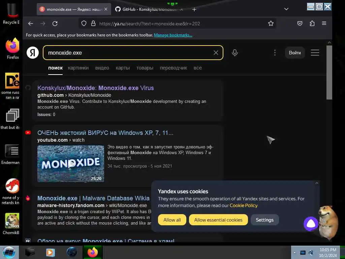Open the ChomikBox desktop icon
This screenshot has width=345, height=259.
[x=12, y=224]
